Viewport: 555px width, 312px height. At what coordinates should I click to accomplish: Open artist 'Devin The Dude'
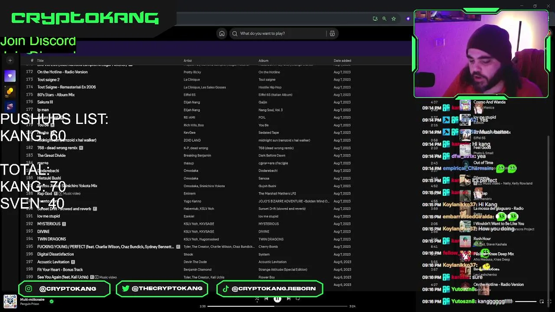click(195, 262)
